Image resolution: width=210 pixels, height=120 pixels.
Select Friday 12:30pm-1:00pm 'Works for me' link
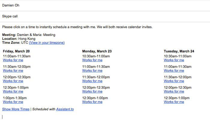pos(13,91)
